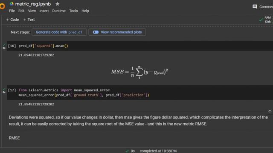Click the import line in cell 17
This screenshot has width=273, height=153.
[64, 90]
